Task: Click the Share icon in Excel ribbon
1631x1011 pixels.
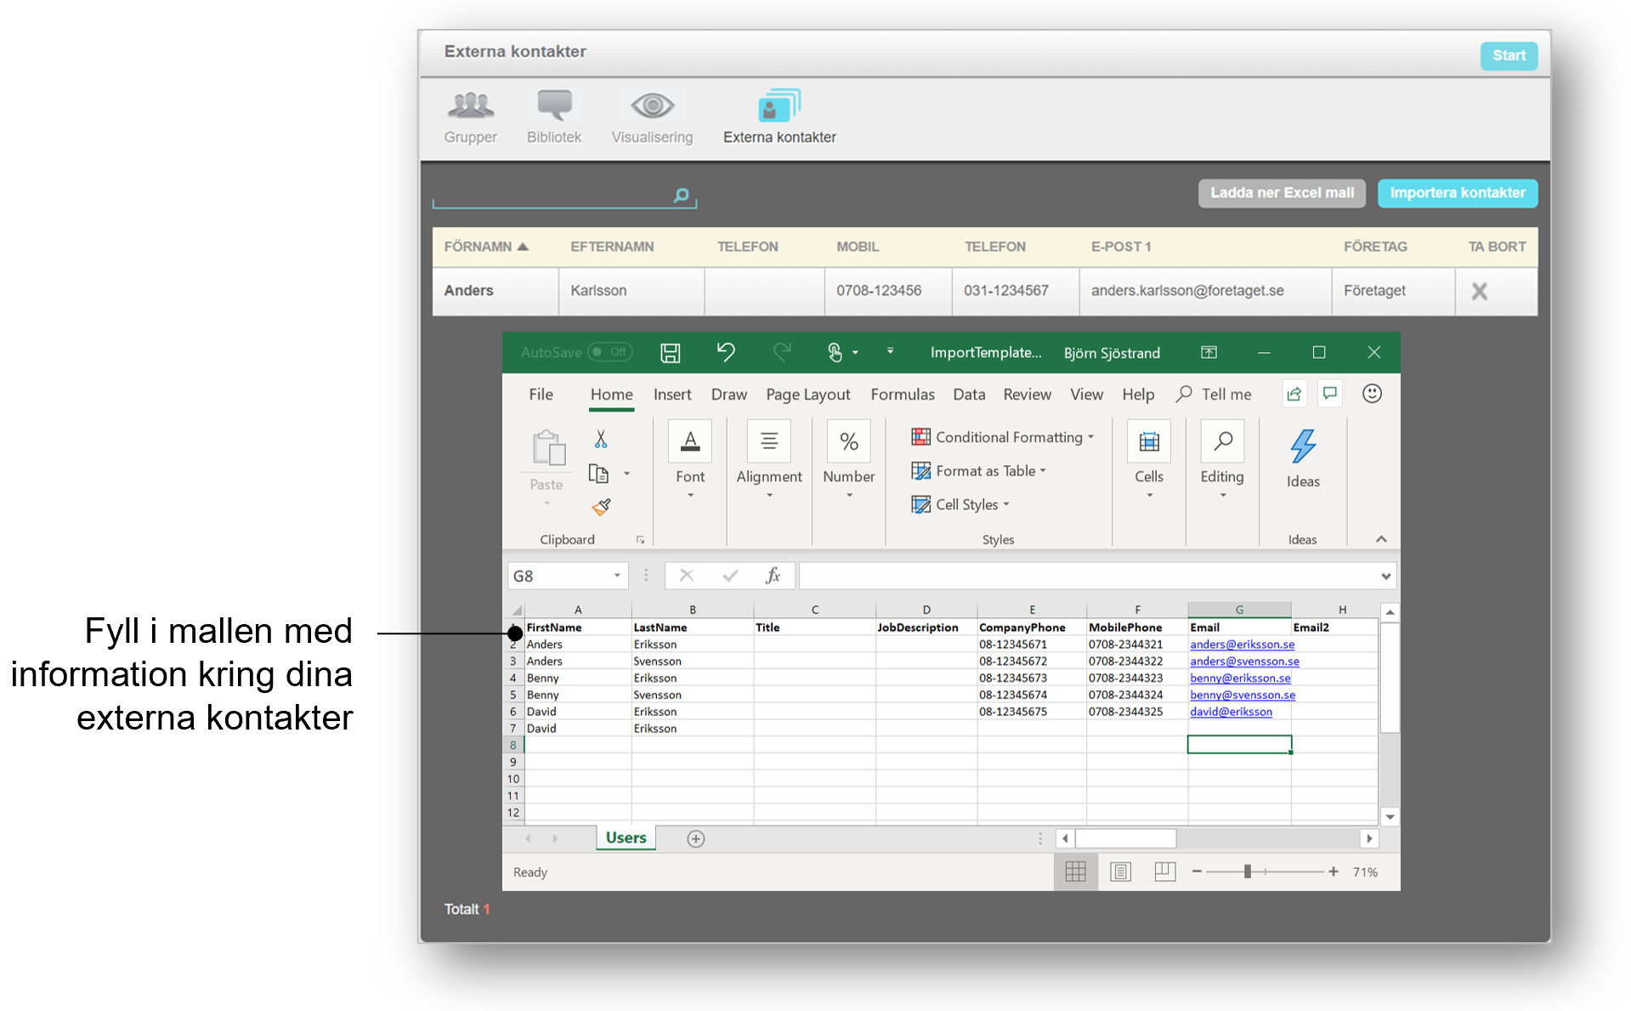Action: pyautogui.click(x=1294, y=394)
